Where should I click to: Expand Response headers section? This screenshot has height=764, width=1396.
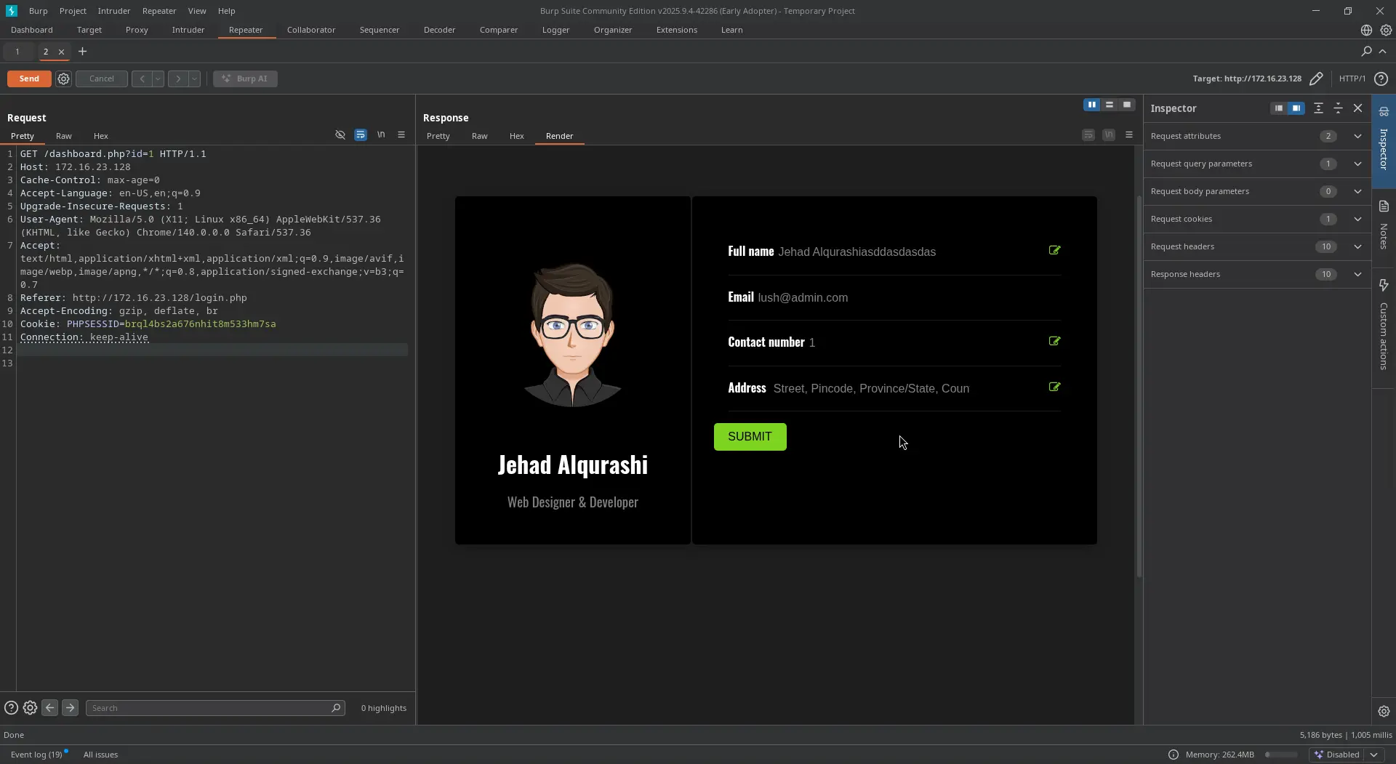(x=1357, y=274)
